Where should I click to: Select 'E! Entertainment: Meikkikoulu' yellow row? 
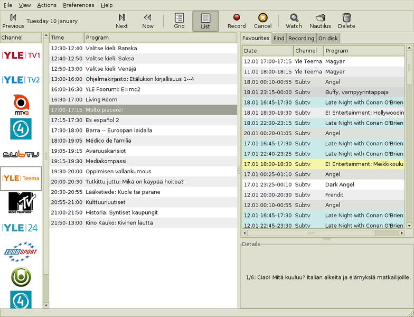pyautogui.click(x=323, y=164)
